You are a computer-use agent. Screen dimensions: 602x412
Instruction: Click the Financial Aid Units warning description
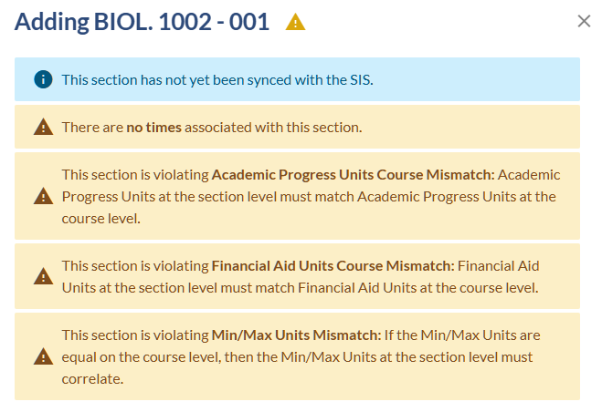click(301, 277)
